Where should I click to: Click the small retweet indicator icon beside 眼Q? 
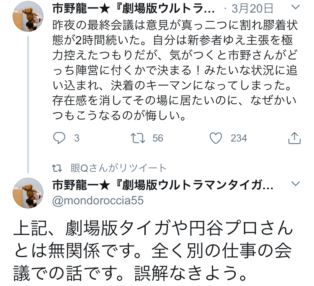coord(59,168)
